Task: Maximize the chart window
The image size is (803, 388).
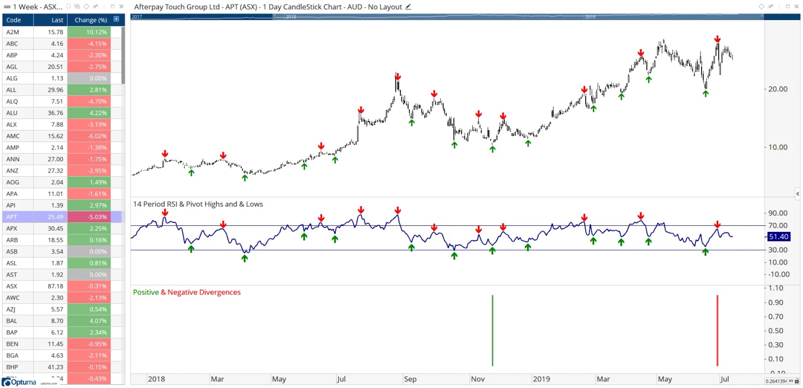Action: (788, 7)
